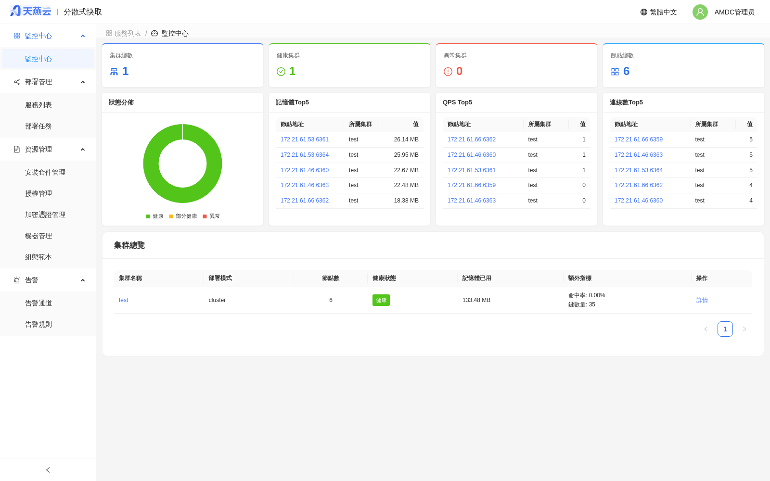Select page 1 in pagination
Screen dimensions: 770x481
pos(725,329)
